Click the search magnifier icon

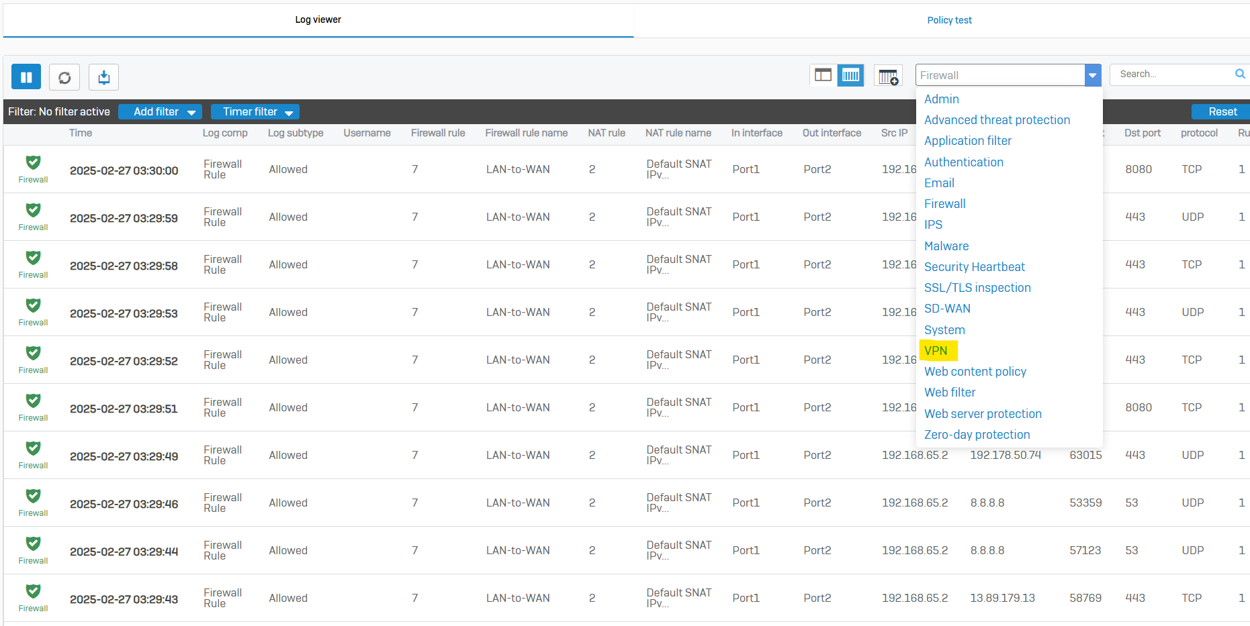(x=1240, y=74)
